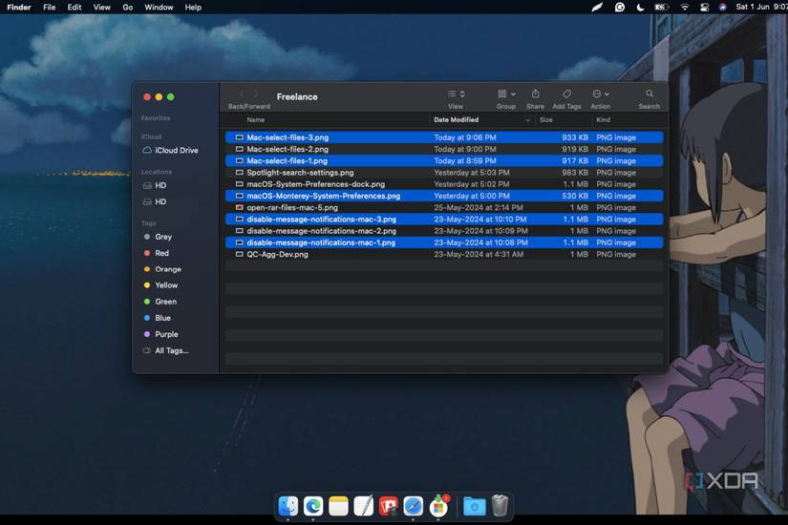
Task: Open the Go menu
Action: [x=128, y=7]
